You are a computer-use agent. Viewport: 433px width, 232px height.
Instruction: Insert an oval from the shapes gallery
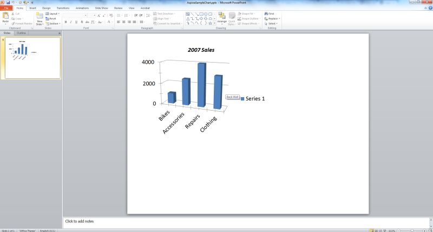click(x=206, y=14)
